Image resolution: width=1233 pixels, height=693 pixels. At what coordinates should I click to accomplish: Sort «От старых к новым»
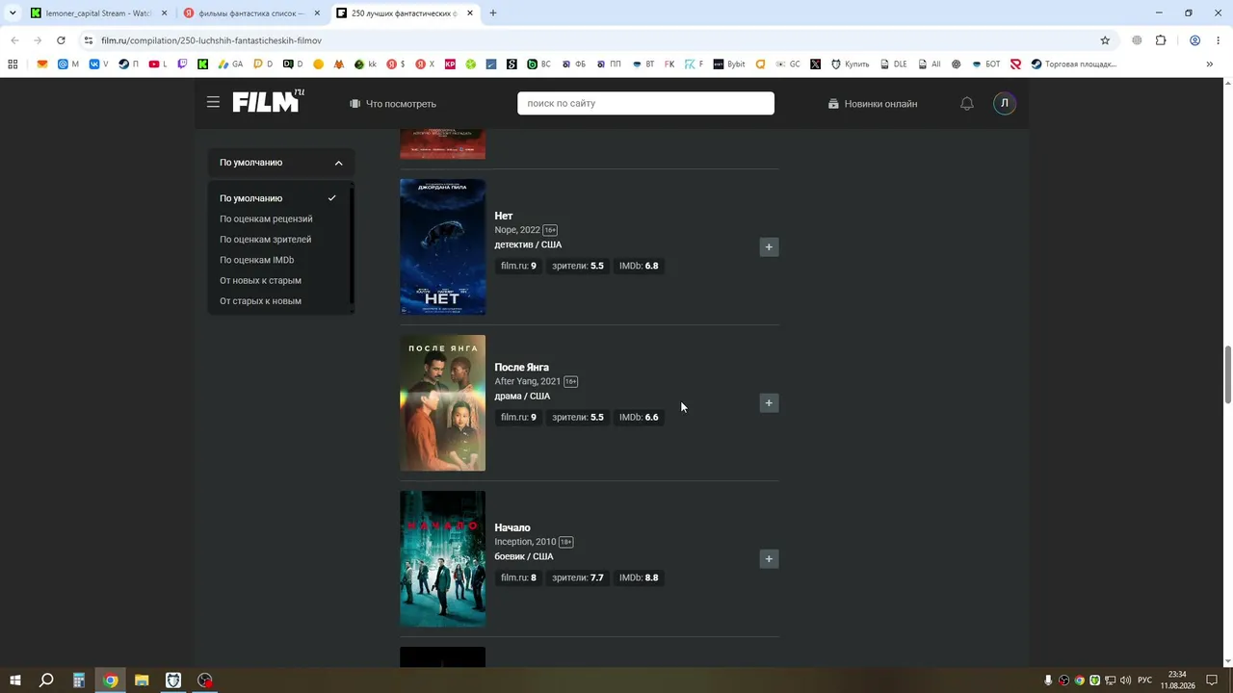tap(260, 301)
